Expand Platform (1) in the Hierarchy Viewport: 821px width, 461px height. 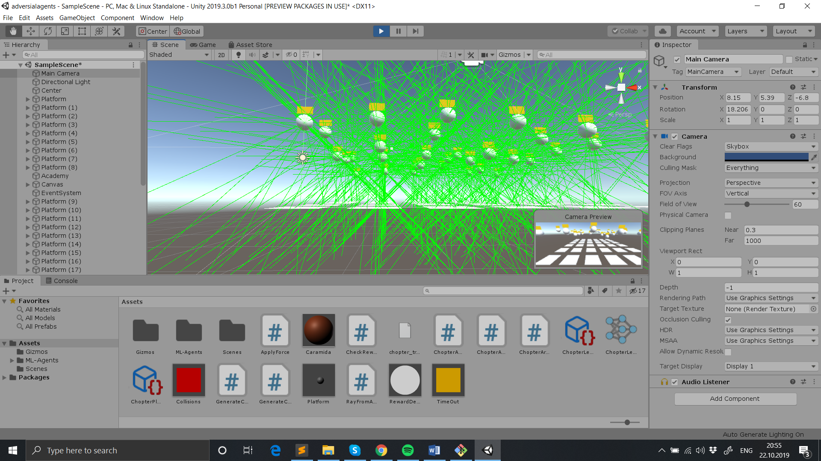pyautogui.click(x=27, y=108)
